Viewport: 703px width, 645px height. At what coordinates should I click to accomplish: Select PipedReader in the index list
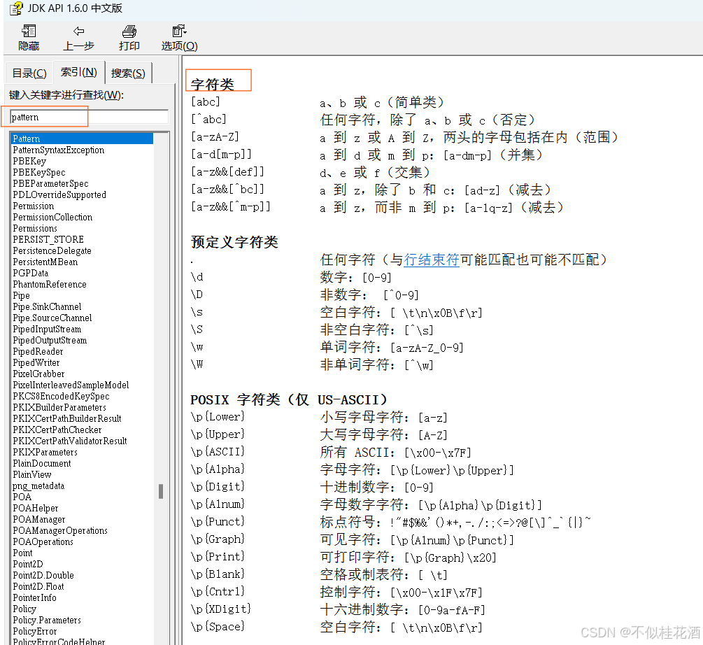tap(38, 352)
